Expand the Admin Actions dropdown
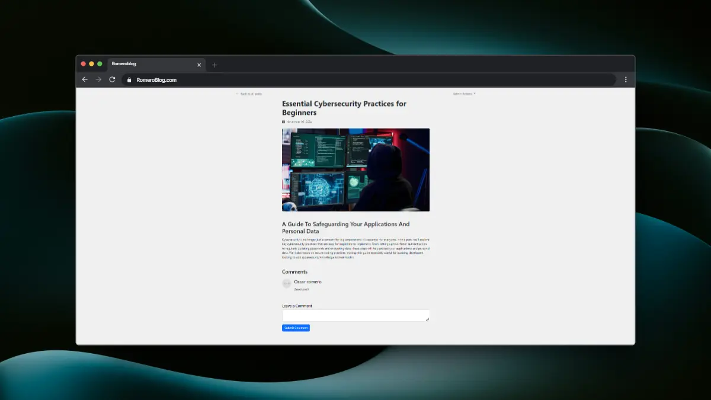The width and height of the screenshot is (711, 400). click(464, 94)
